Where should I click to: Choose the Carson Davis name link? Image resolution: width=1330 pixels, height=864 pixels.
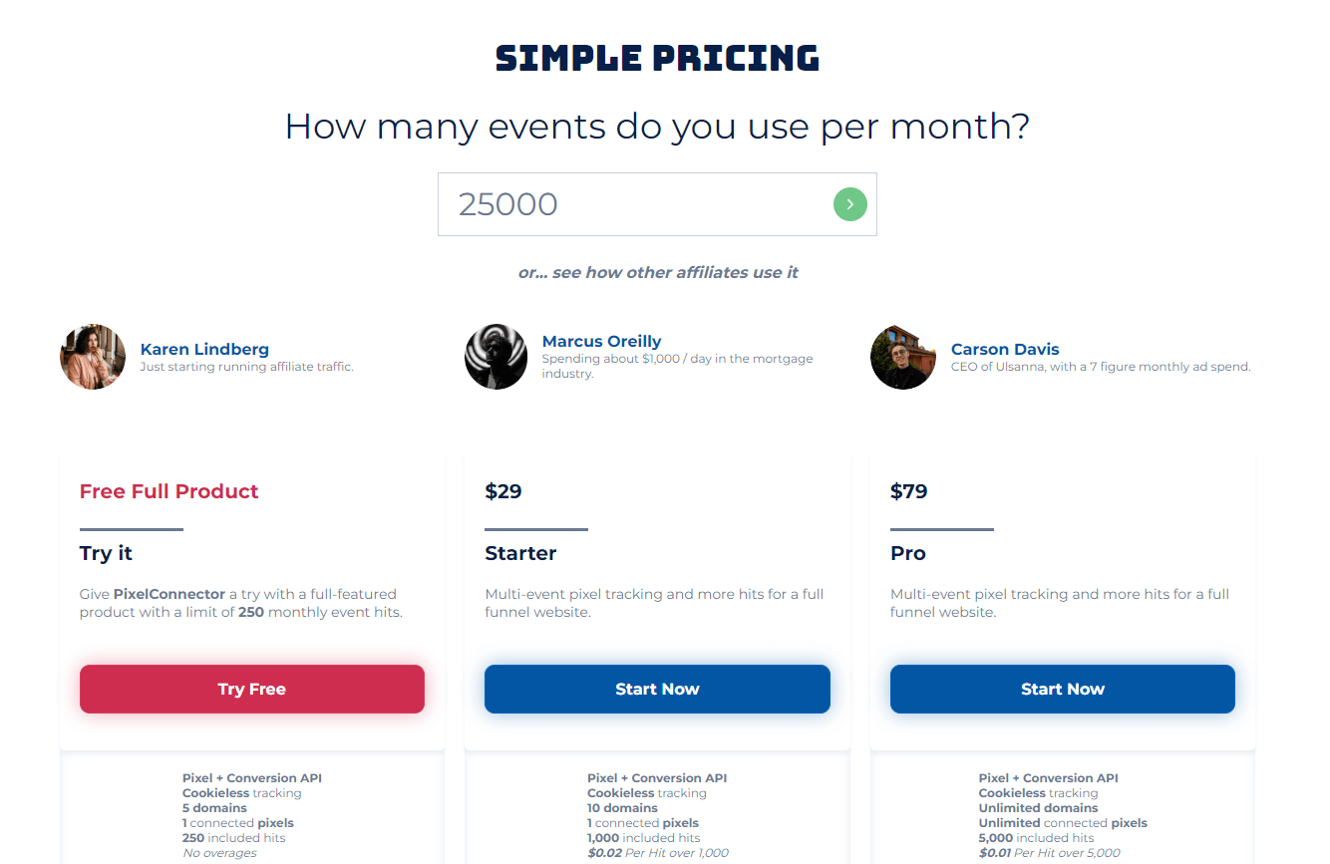point(1004,349)
